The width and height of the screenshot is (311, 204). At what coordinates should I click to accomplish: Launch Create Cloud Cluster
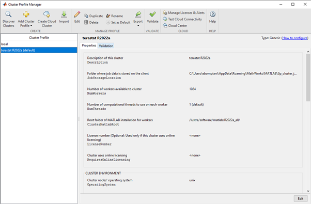click(x=47, y=19)
